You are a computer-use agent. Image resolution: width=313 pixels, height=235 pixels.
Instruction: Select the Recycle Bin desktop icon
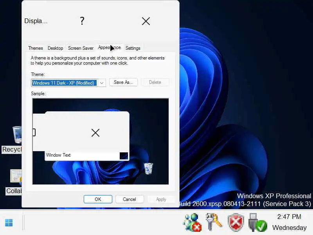16,135
